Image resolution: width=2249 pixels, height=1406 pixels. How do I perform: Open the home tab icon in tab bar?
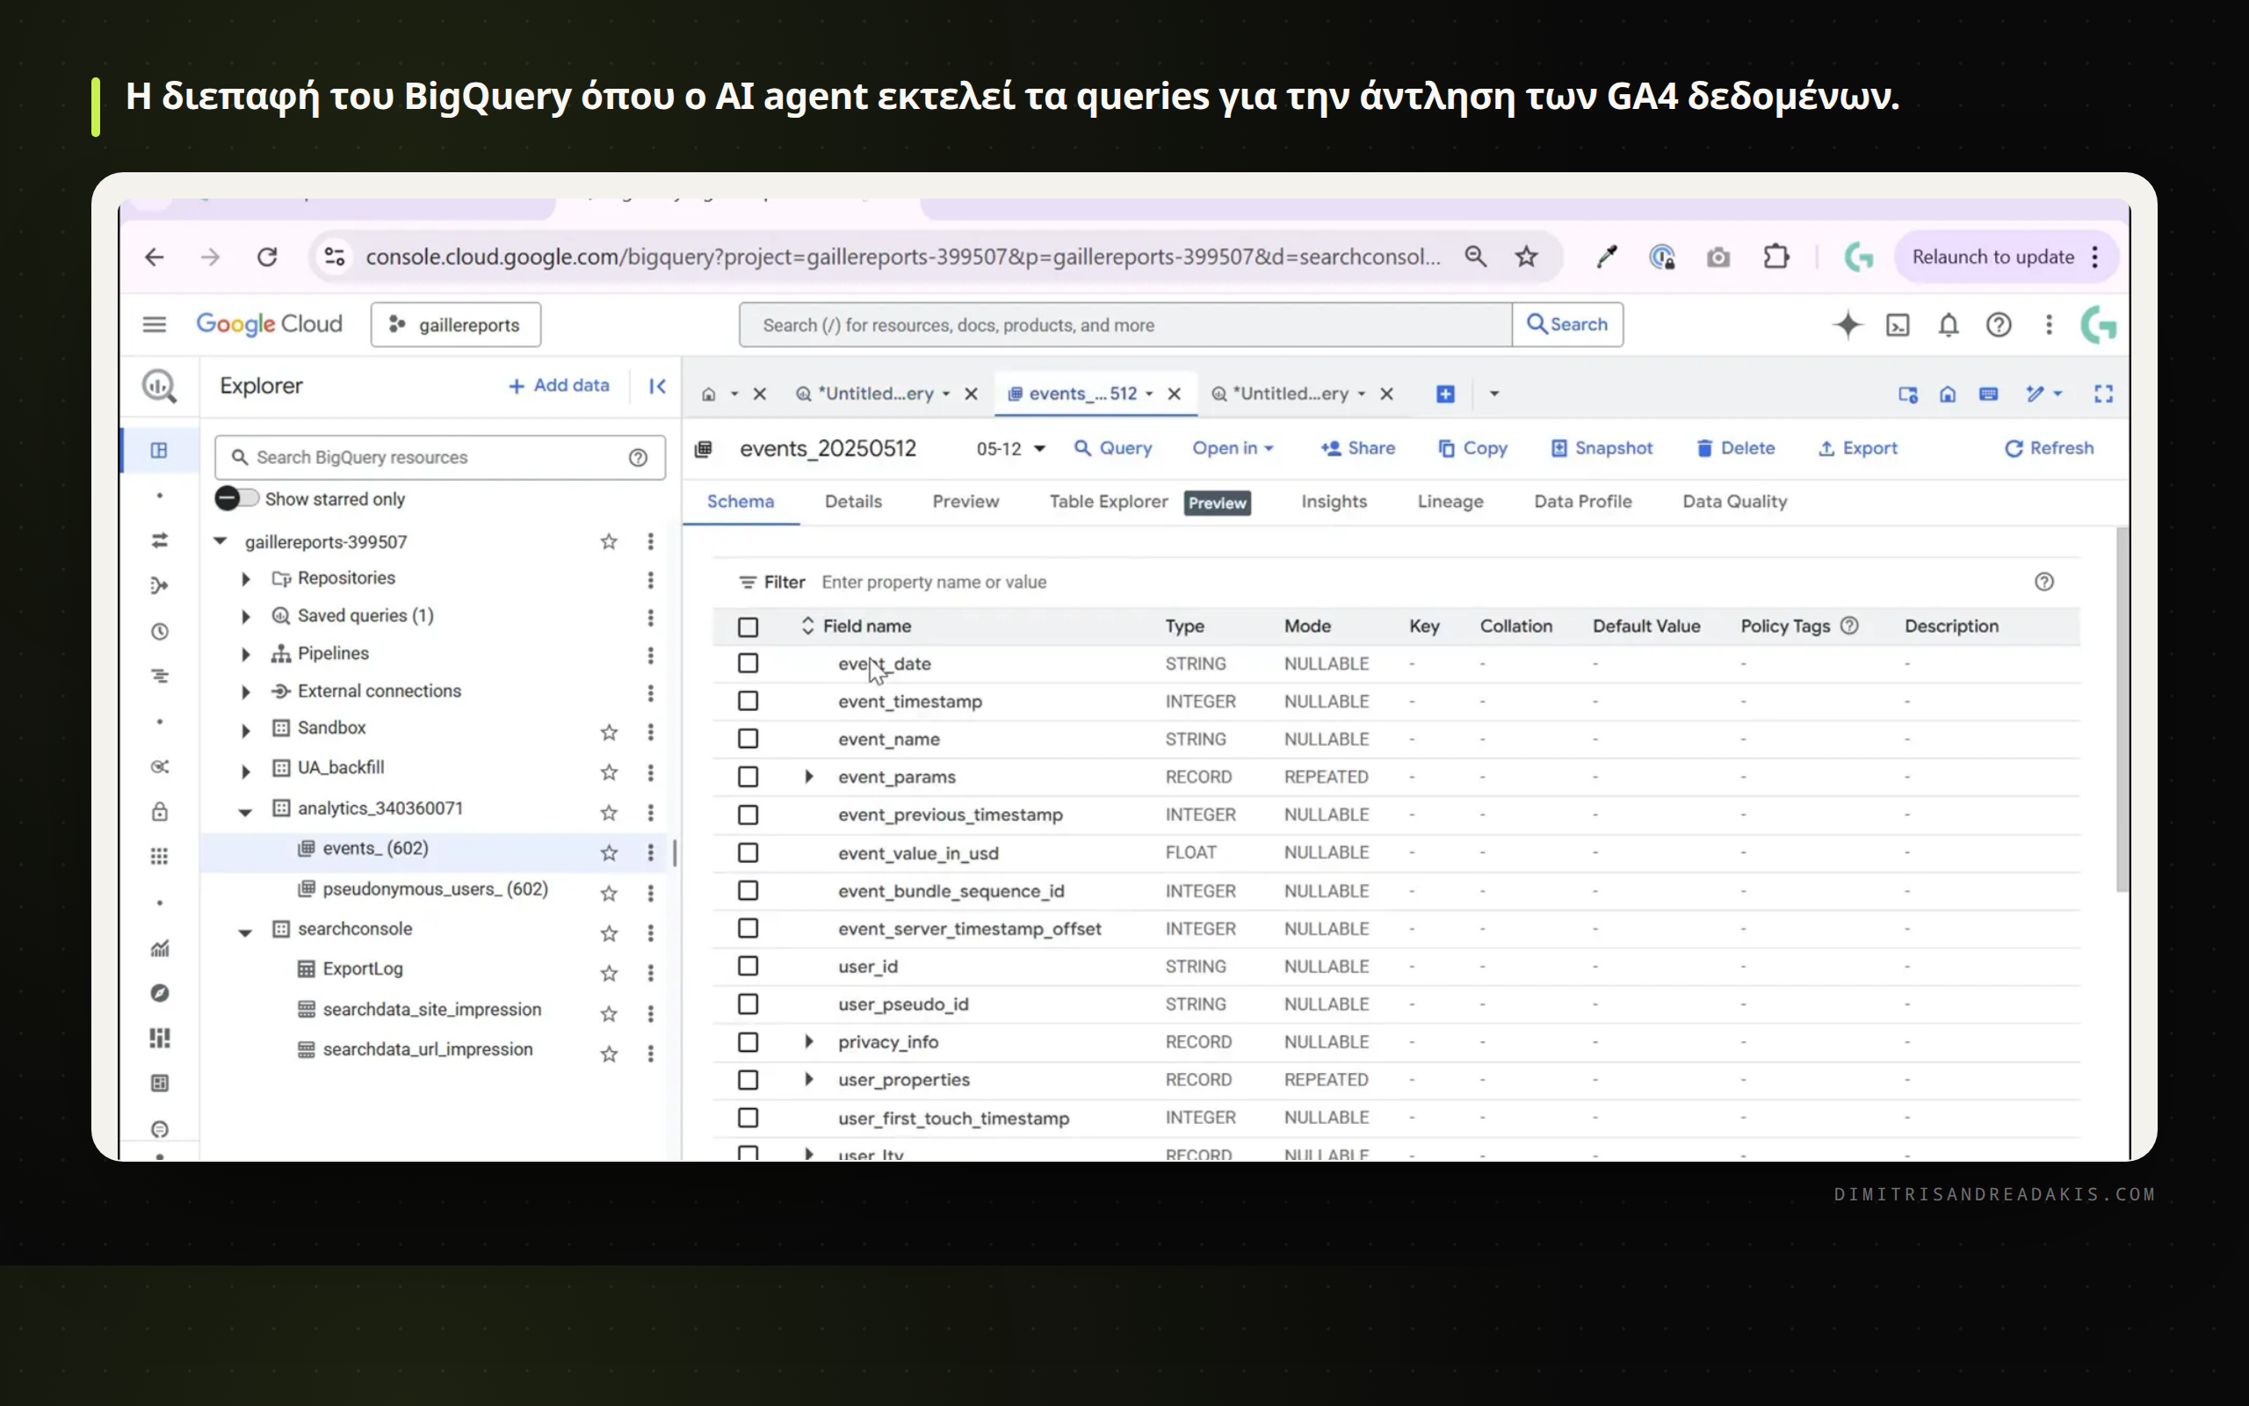(708, 395)
